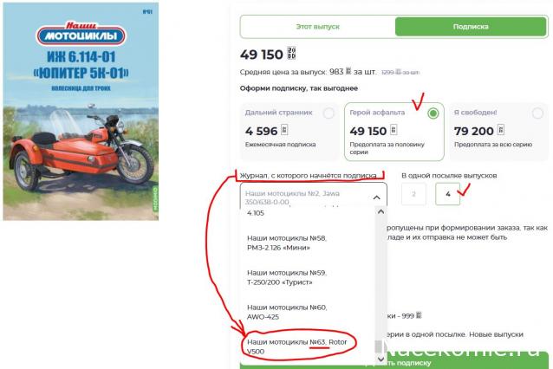Select the 'Дальний странник' radio option
Viewport: 553px width, 369px height.
(x=329, y=113)
